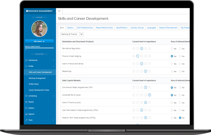Click the Matters briefcase icon
This screenshot has height=135, width=211.
click(x=26, y=108)
